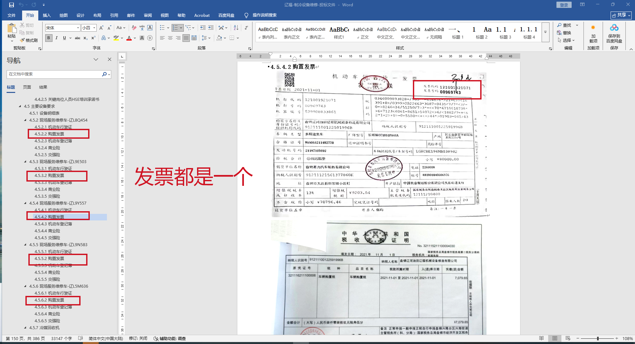Zoom in with the plus button
The width and height of the screenshot is (635, 344).
(x=617, y=338)
